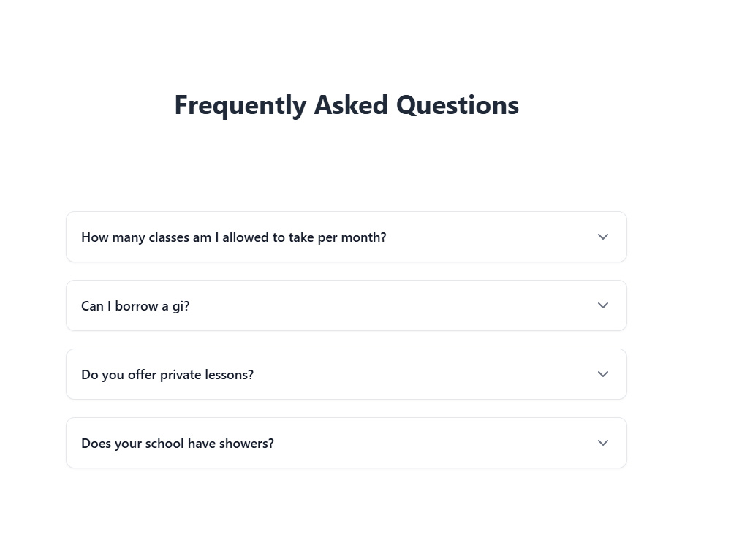This screenshot has height=548, width=731.
Task: Select the 'Can I borrow a gi?' text
Action: (x=135, y=306)
